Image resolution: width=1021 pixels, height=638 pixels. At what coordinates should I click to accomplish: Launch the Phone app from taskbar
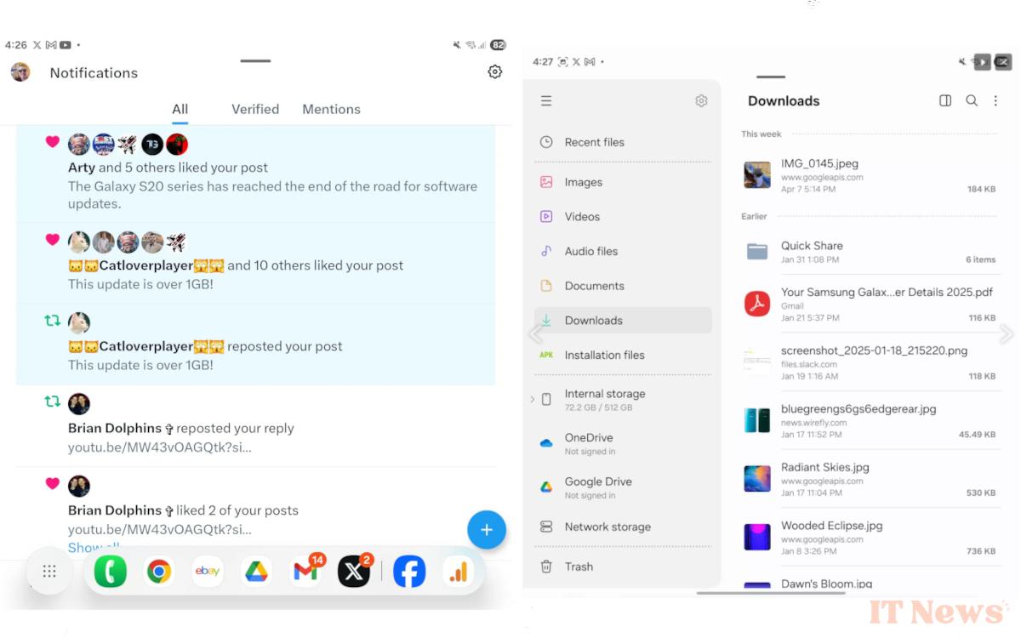(110, 572)
